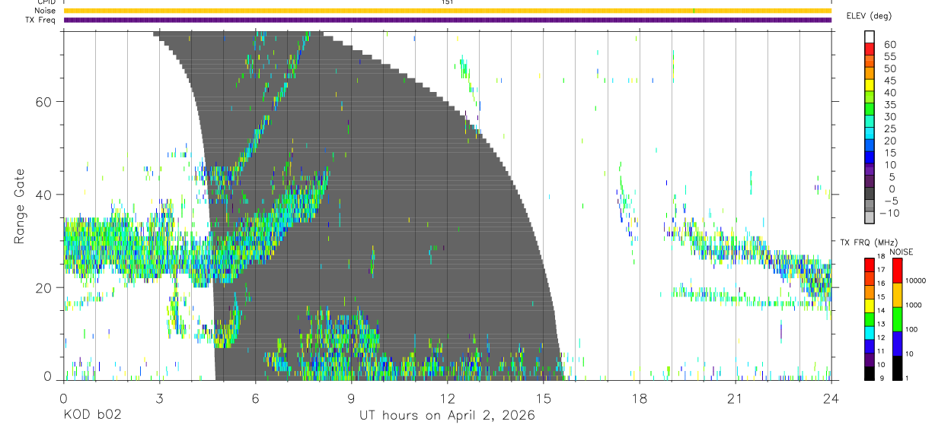Image resolution: width=935 pixels, height=431 pixels.
Task: Pick the blue 11–12 MHz TX FRQ segment
Action: 870,346
